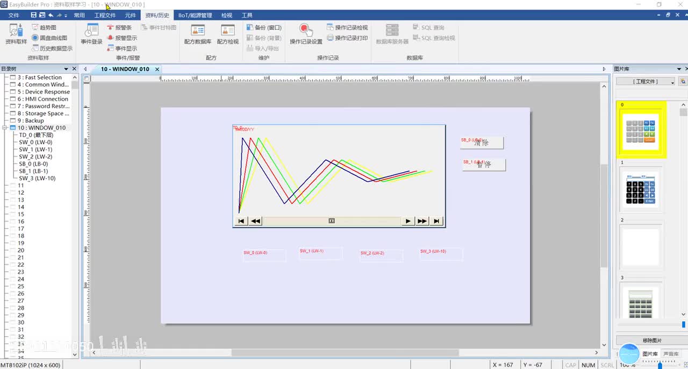Select the 图片库 bottom tab
The width and height of the screenshot is (688, 369).
point(650,353)
